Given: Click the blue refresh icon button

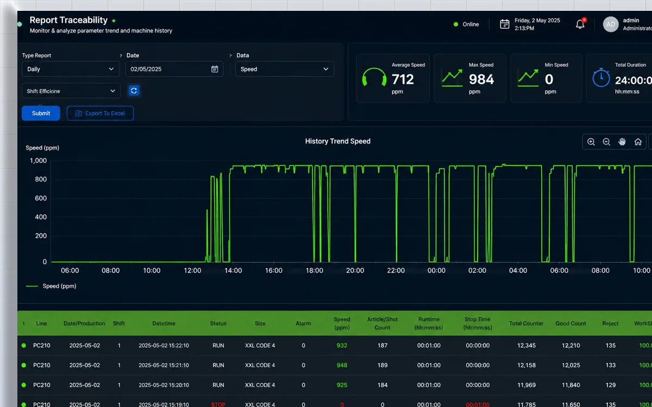Looking at the screenshot, I should click(x=134, y=91).
